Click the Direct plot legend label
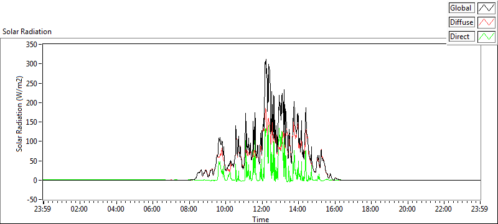498x224 pixels. tap(462, 37)
